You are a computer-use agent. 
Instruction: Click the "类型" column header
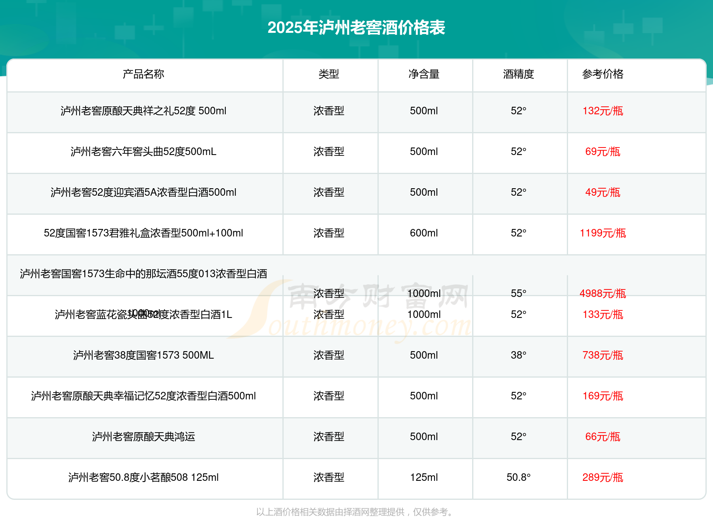pos(329,74)
